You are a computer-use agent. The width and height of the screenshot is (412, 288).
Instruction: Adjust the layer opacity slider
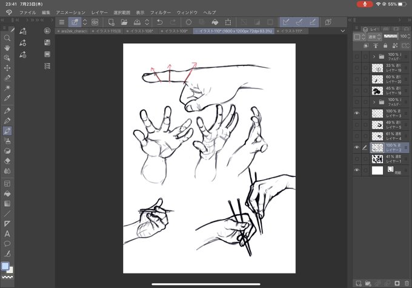(x=390, y=36)
